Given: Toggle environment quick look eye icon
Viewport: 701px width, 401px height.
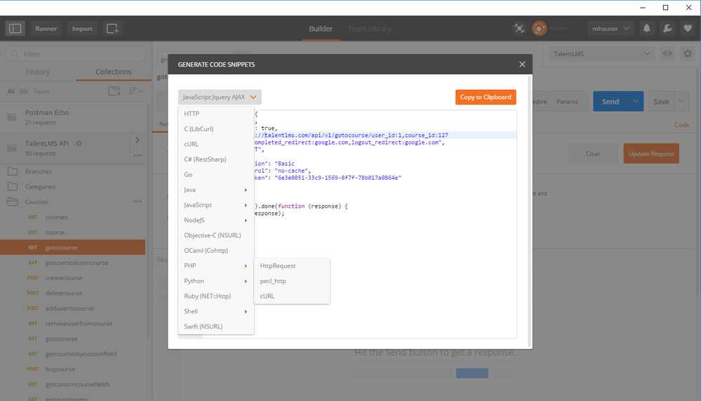Looking at the screenshot, I should (x=667, y=54).
